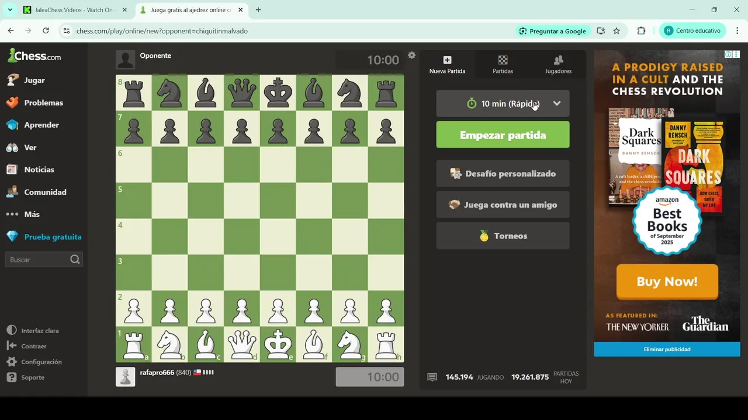Viewport: 748px width, 420px height.
Task: Click the ad info triangle icon
Action: (728, 54)
